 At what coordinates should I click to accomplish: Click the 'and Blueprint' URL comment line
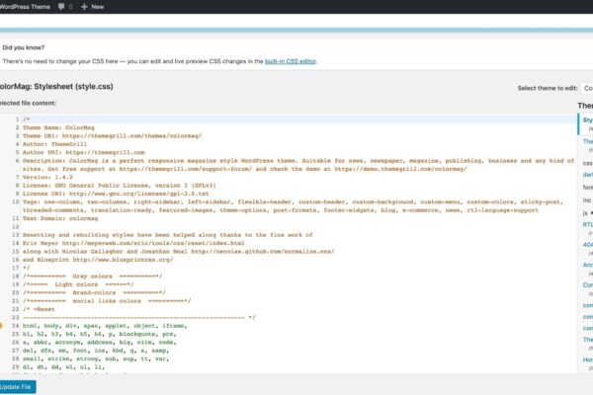tap(98, 260)
